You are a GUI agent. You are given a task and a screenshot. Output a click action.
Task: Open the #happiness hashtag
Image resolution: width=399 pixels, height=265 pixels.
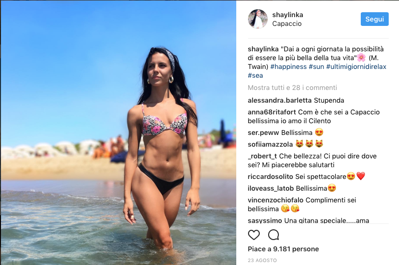288,66
